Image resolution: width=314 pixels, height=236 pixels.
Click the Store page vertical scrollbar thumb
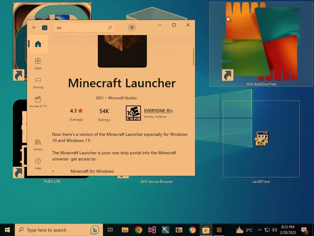coord(193,57)
